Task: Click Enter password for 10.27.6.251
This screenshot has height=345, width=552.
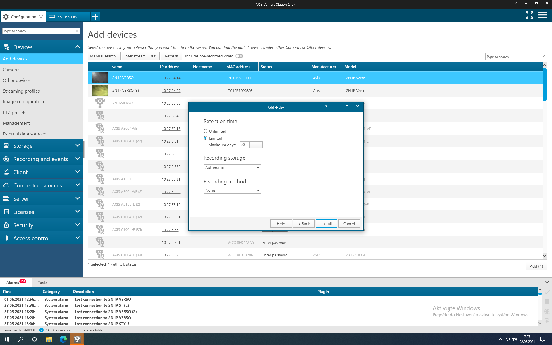Action: pos(275,242)
